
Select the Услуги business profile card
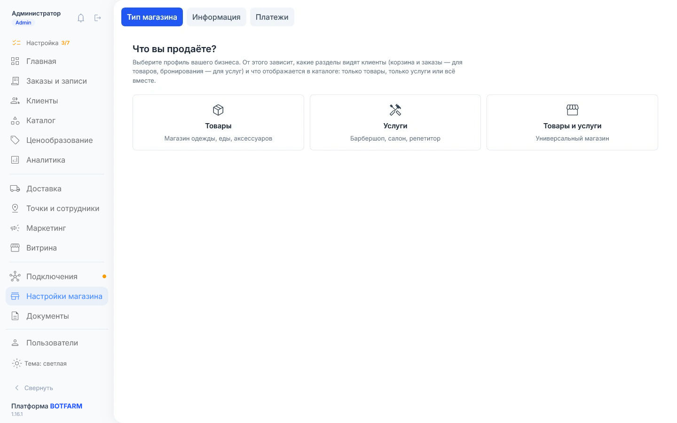395,123
